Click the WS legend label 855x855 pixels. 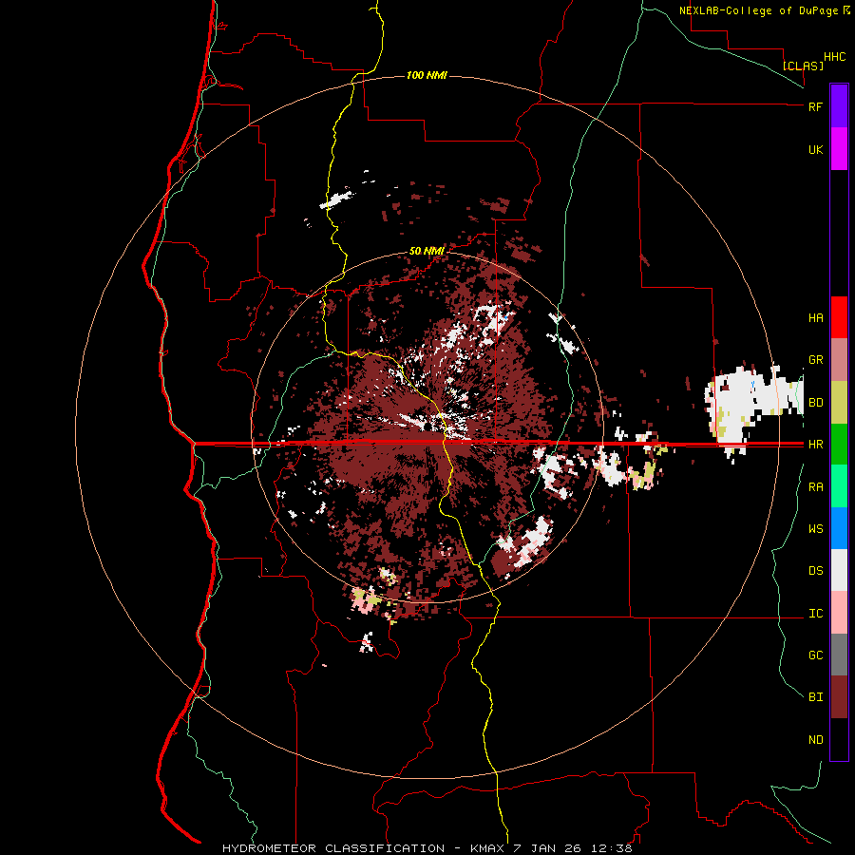[815, 529]
